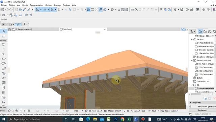
Task: Select 'Détails' in Navigator
Action: coord(198,78)
